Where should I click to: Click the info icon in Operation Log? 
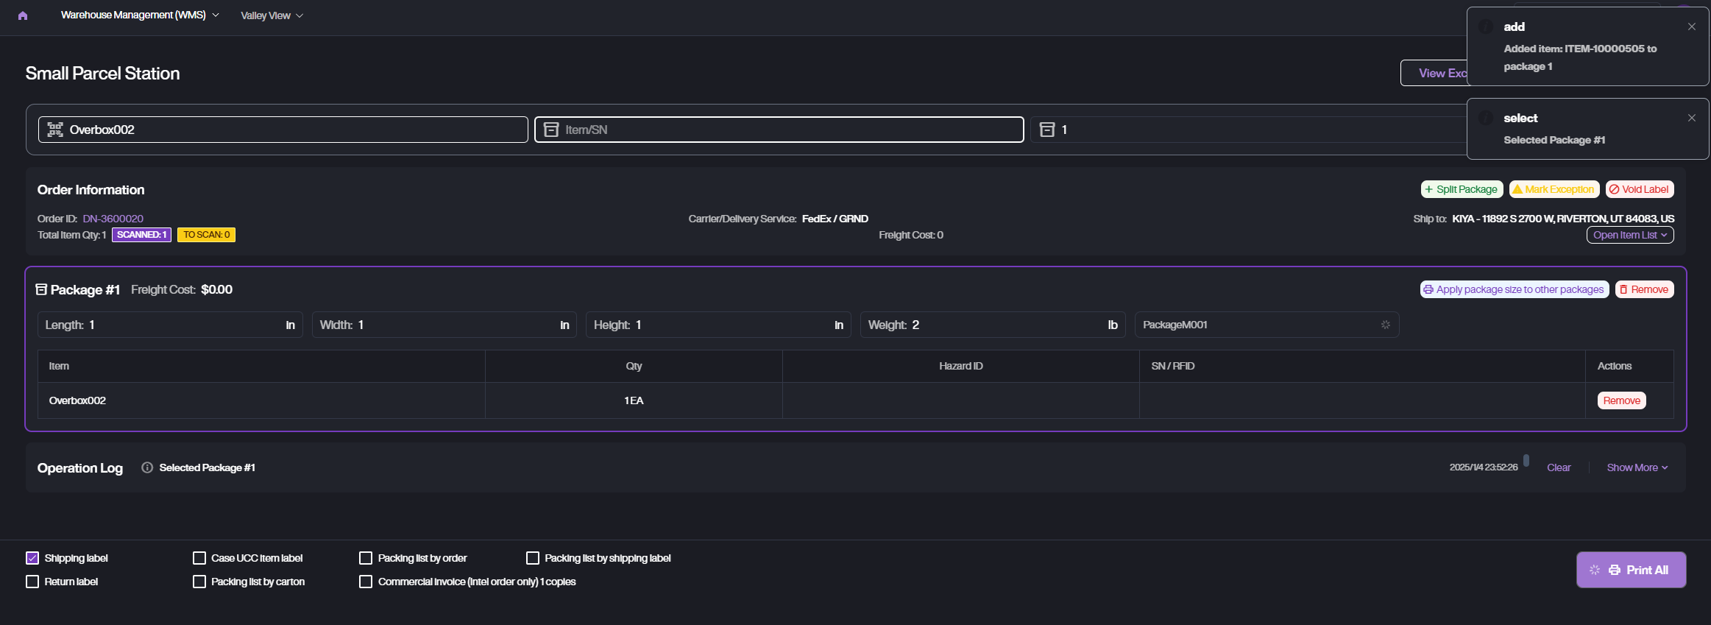[147, 467]
